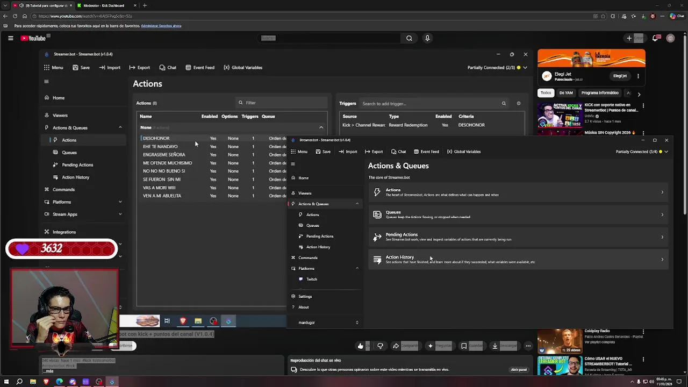The image size is (688, 387).
Task: Open more video actions ellipsis
Action: (528, 346)
